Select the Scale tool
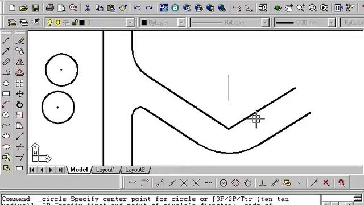The image size is (364, 205). click(20, 115)
